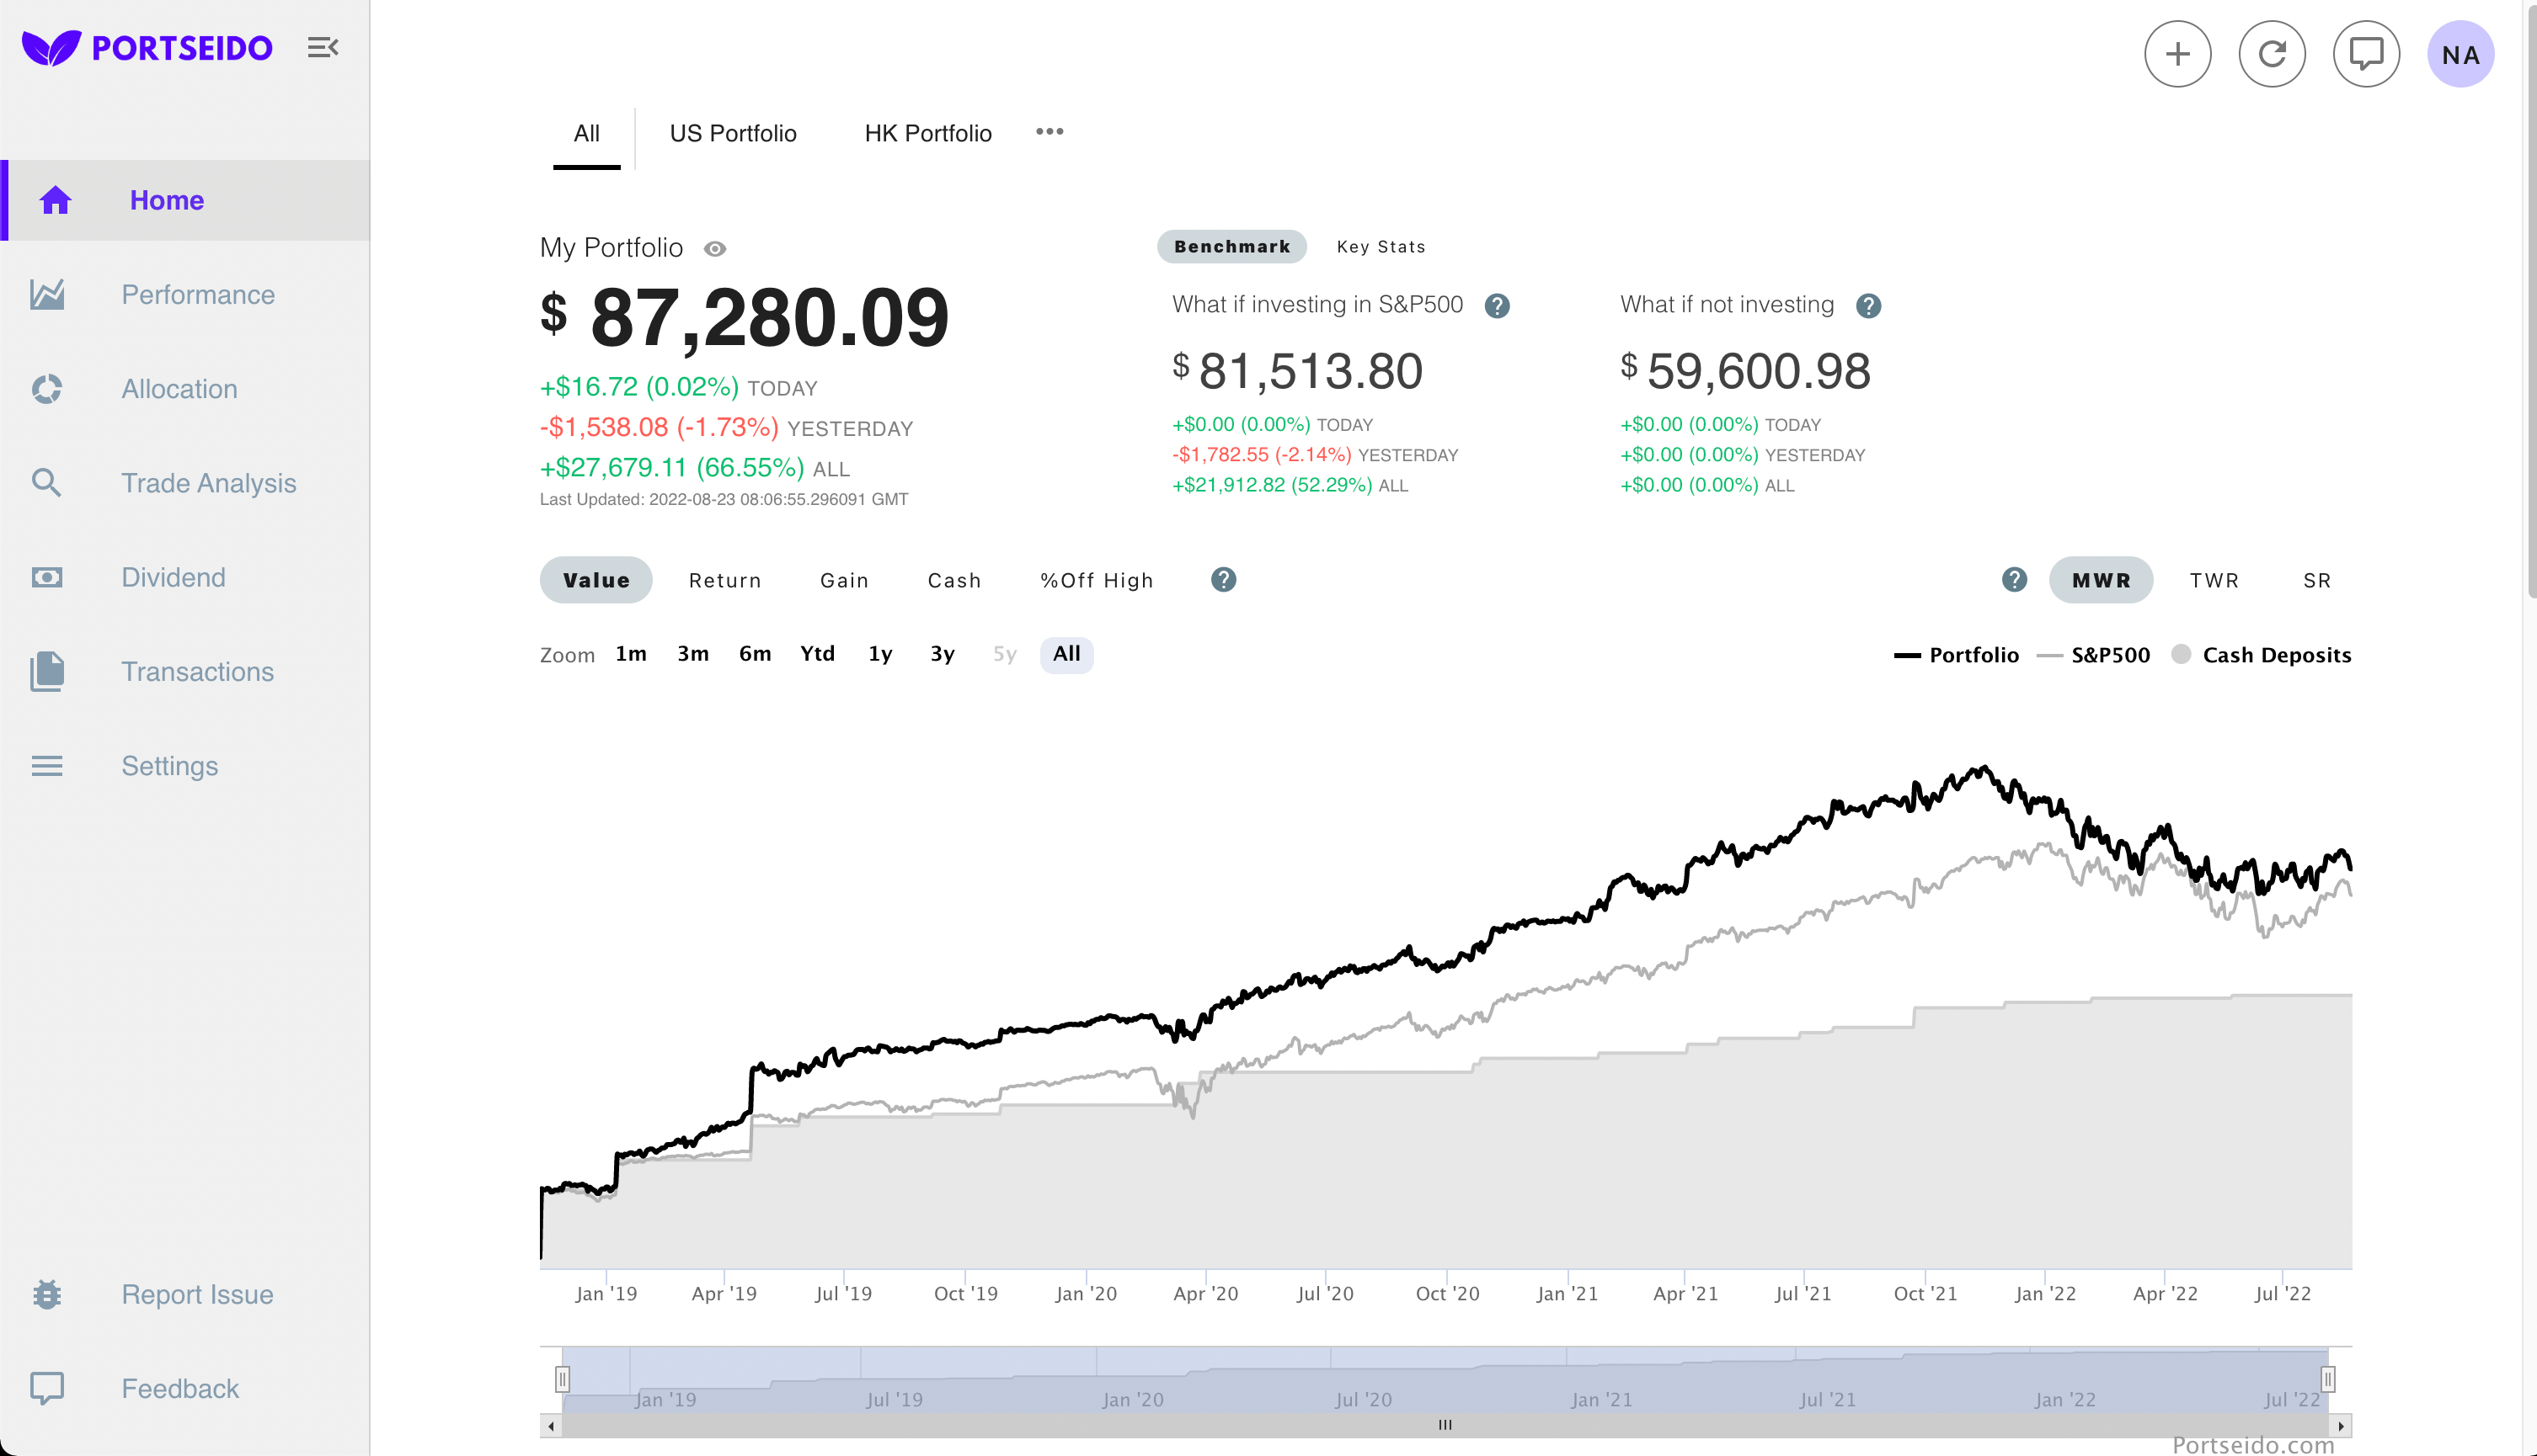The width and height of the screenshot is (2537, 1456).
Task: Select the Allocation sidebar icon
Action: click(47, 389)
